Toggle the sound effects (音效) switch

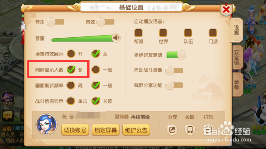coord(105,22)
